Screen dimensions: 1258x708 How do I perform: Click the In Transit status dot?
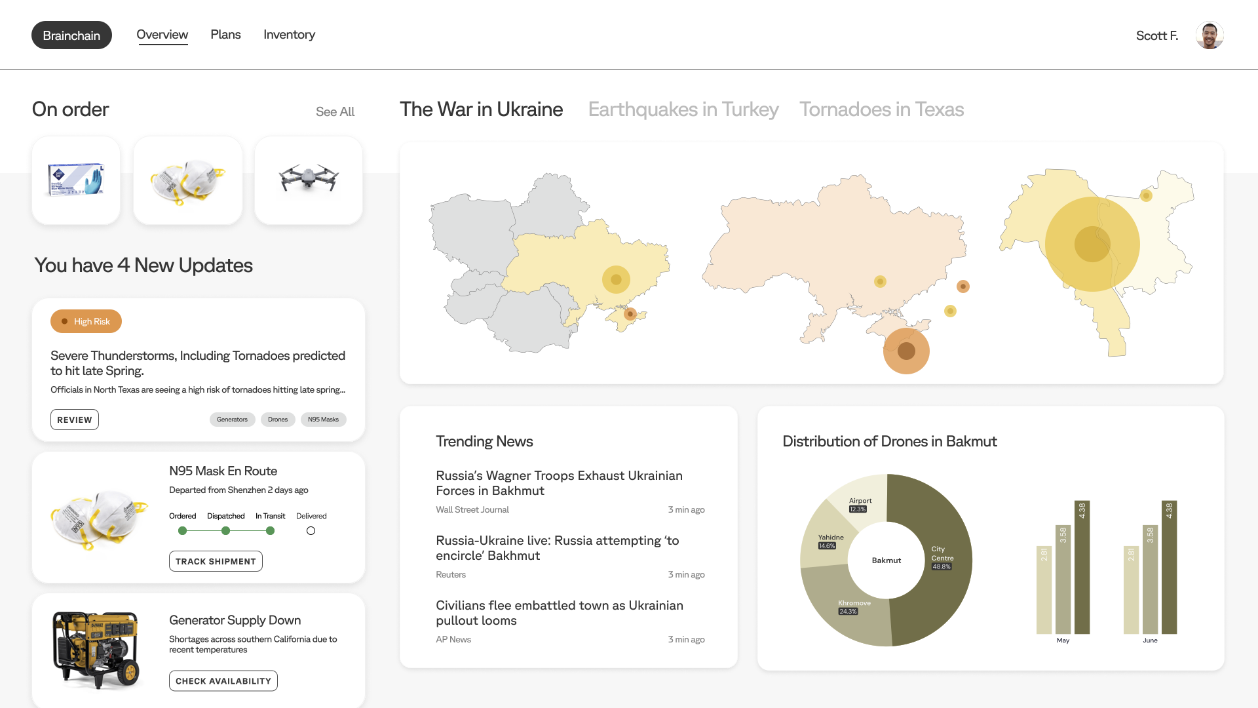click(270, 531)
